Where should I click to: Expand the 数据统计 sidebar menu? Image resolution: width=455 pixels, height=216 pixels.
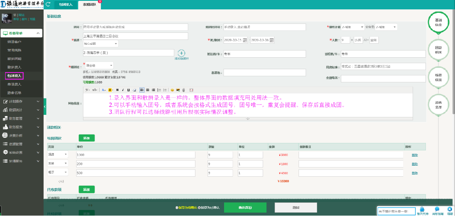[x=21, y=110]
